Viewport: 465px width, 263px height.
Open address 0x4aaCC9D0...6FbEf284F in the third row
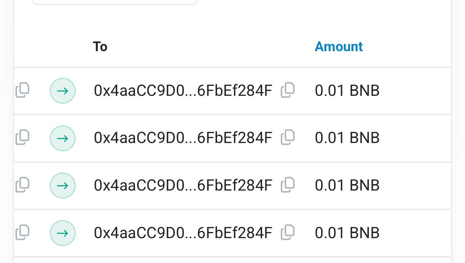tap(183, 185)
